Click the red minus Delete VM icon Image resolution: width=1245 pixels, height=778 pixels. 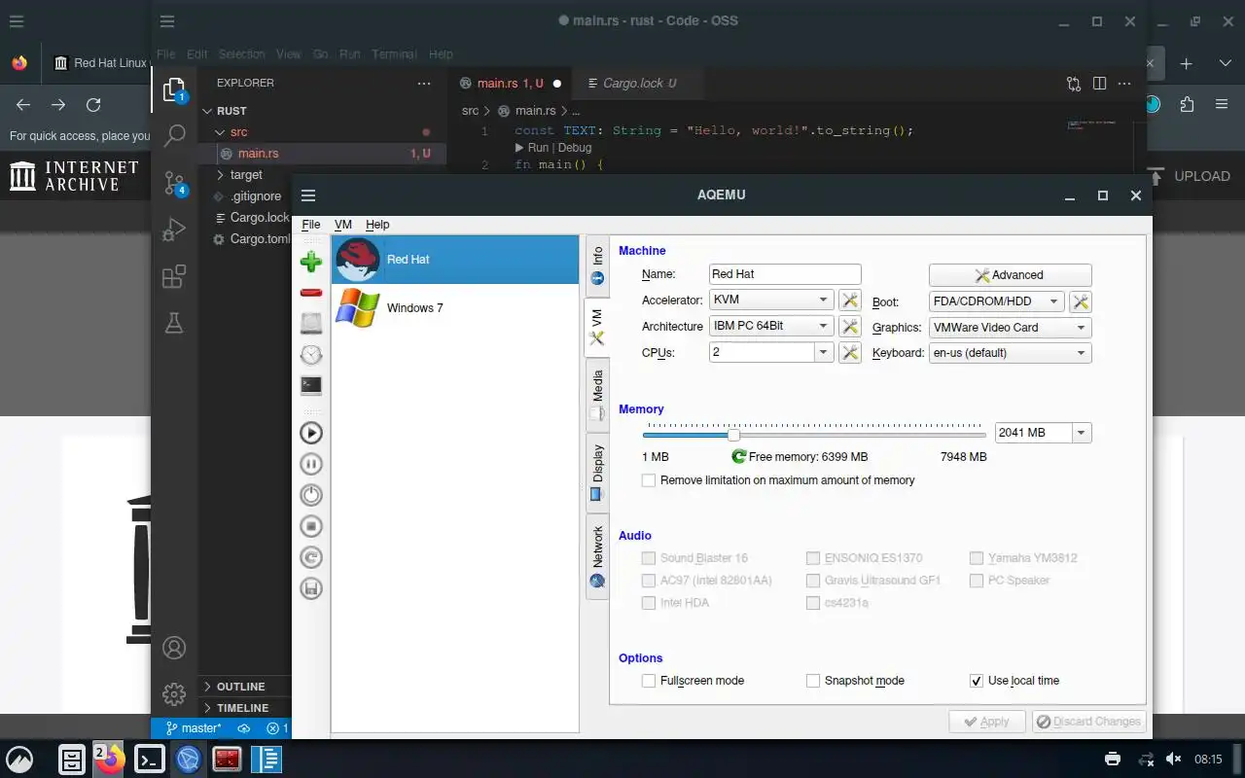(311, 293)
